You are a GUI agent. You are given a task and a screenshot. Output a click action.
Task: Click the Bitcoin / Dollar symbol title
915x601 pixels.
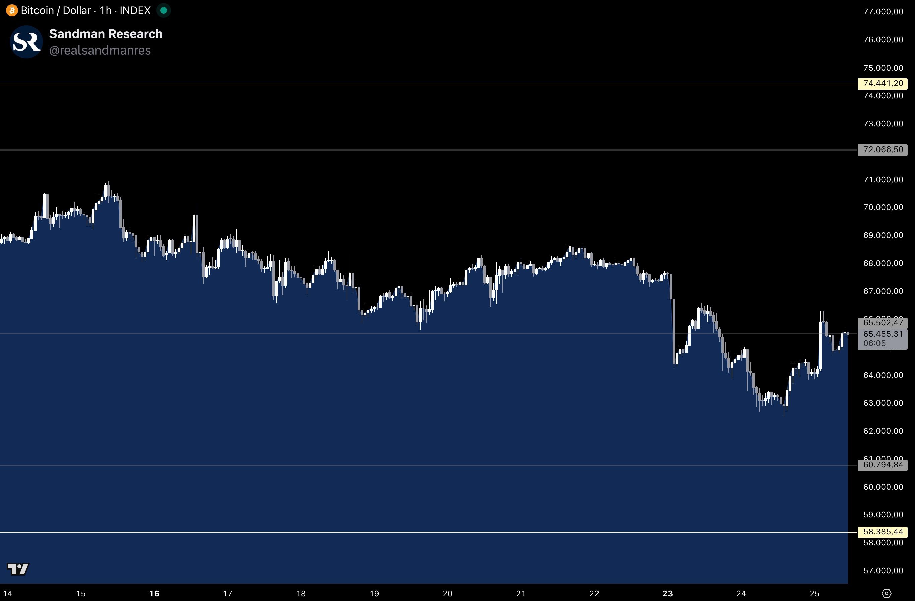click(56, 10)
